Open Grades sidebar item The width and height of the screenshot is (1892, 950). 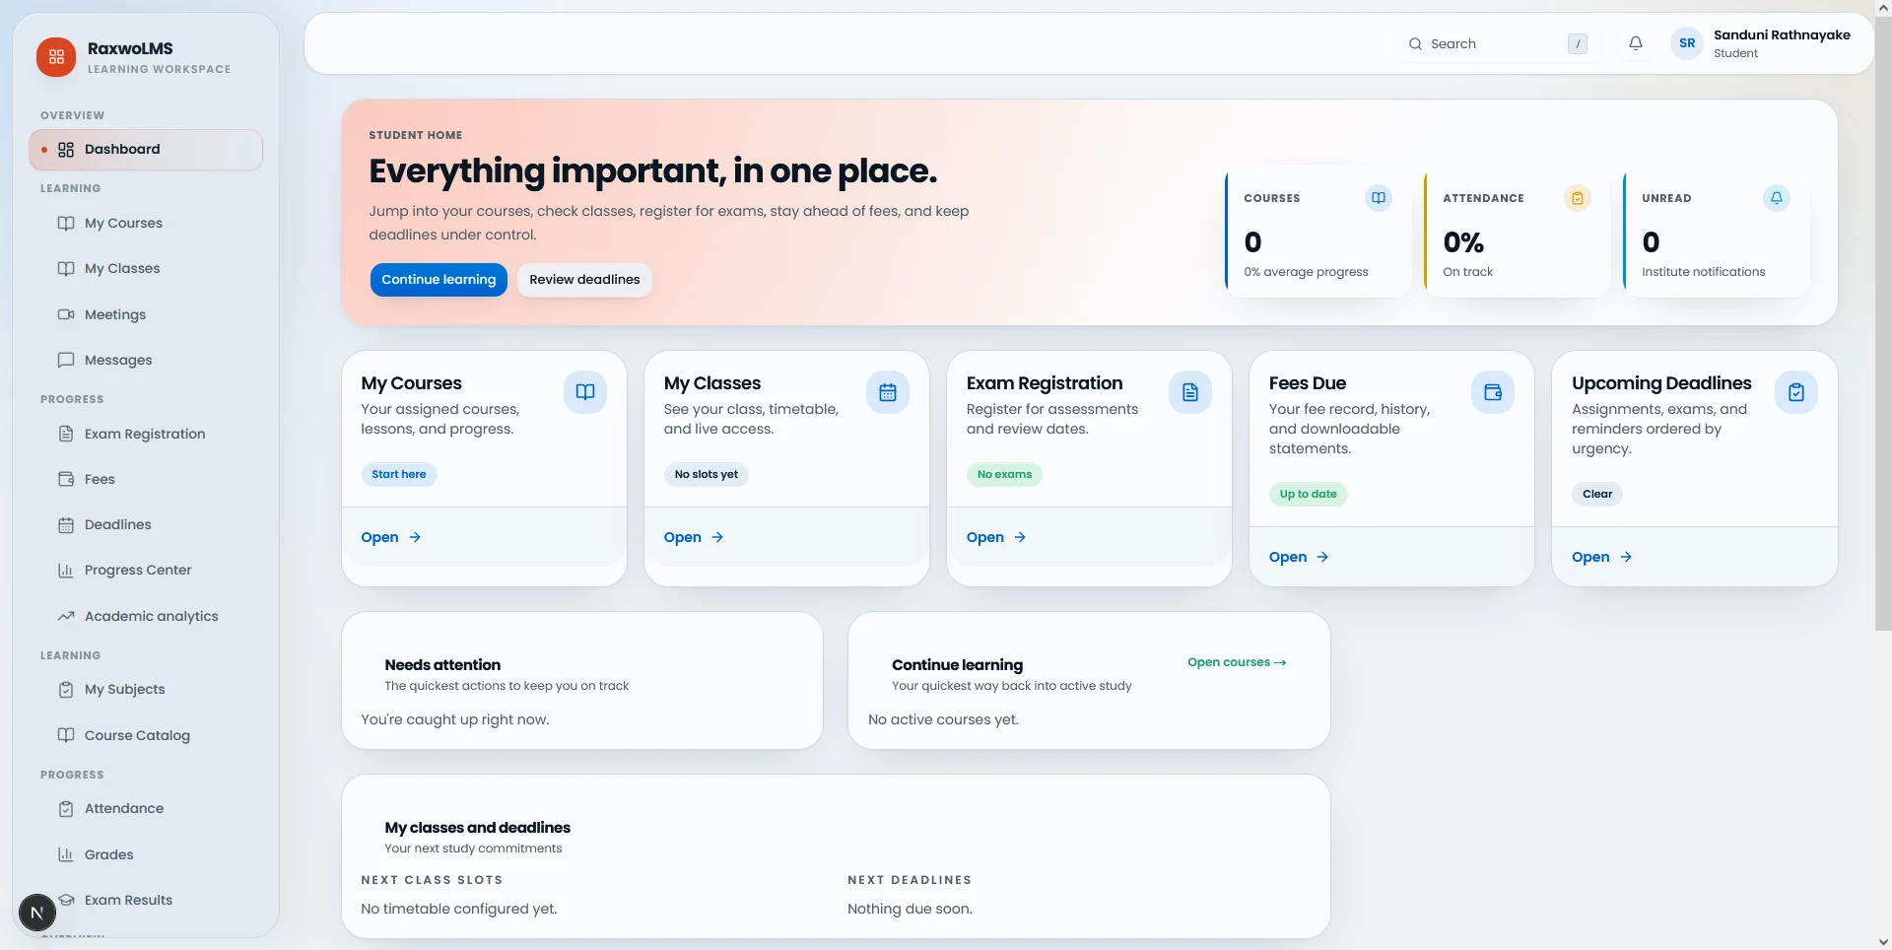coord(146,855)
